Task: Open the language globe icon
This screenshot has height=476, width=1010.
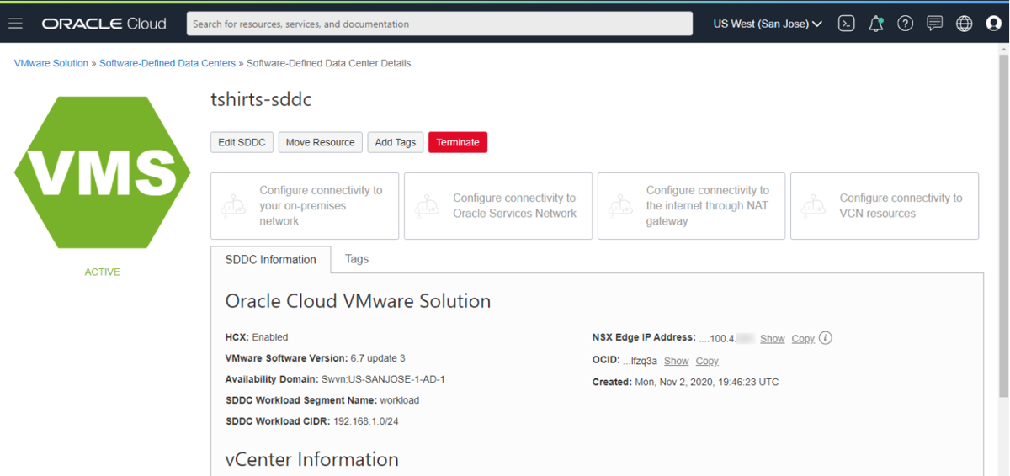Action: 965,24
